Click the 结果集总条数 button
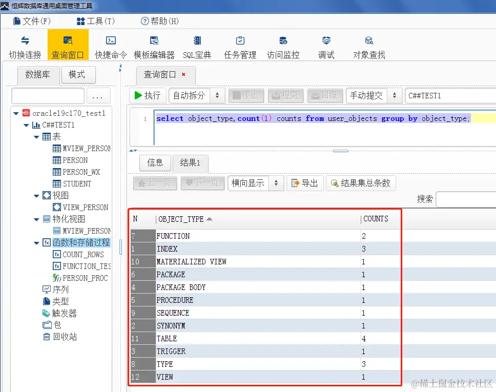The image size is (496, 392). click(x=361, y=183)
